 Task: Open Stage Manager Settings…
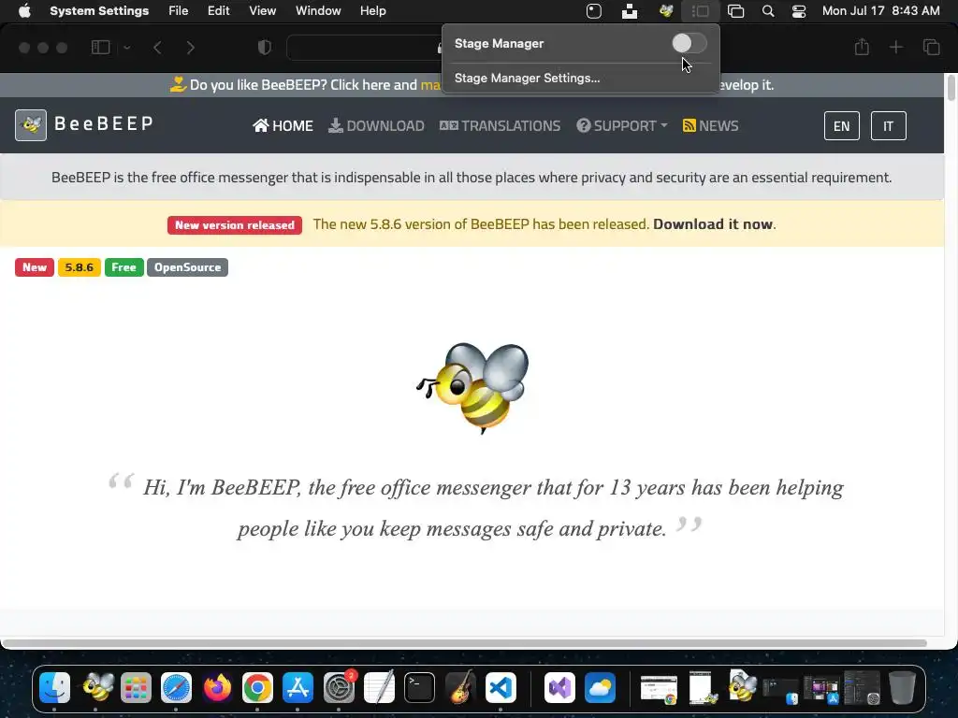(x=527, y=79)
